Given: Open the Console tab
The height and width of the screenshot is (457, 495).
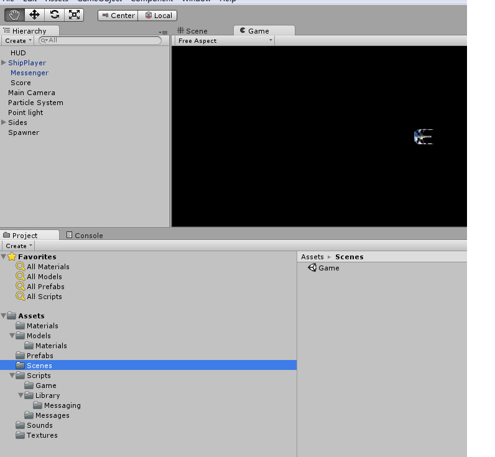Looking at the screenshot, I should tap(85, 236).
